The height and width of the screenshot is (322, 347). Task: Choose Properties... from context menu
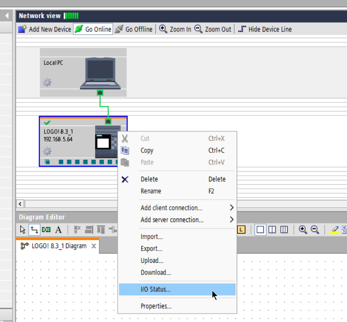(x=177, y=306)
